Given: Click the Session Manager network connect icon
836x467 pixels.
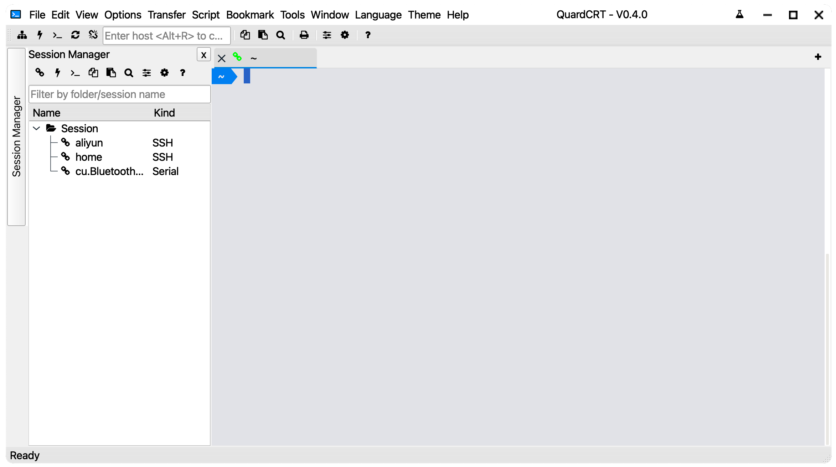Looking at the screenshot, I should pos(22,35).
